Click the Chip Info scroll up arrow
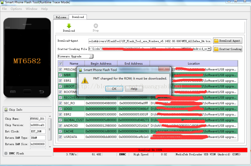251x166 pixels. point(50,116)
